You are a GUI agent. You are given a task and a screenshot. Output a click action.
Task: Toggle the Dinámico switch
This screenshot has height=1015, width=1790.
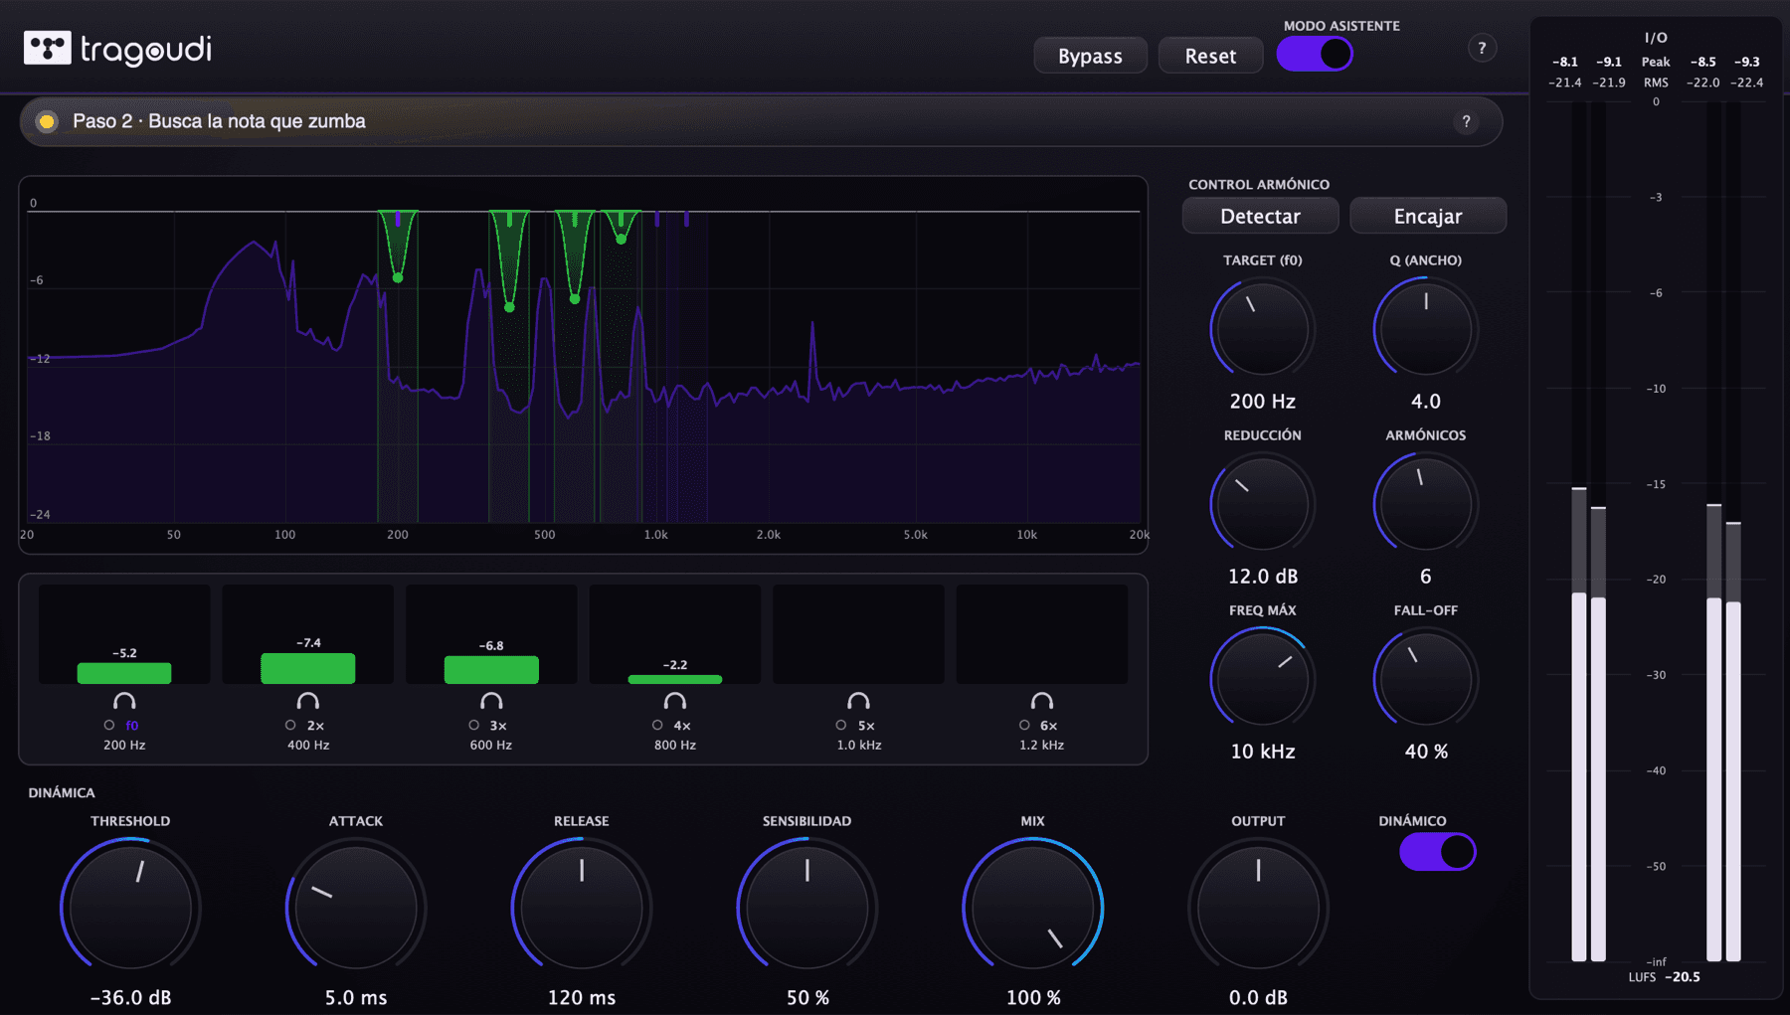(1438, 852)
